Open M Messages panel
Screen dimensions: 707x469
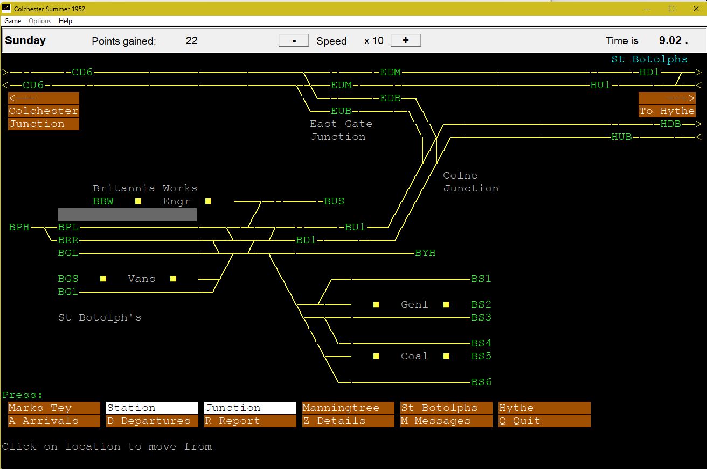(x=446, y=421)
